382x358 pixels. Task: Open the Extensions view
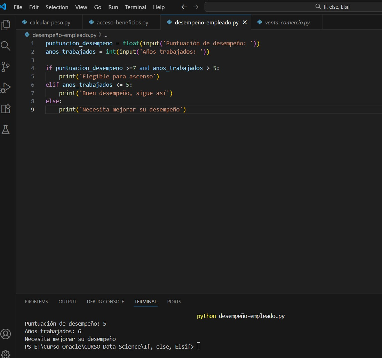[x=6, y=109]
